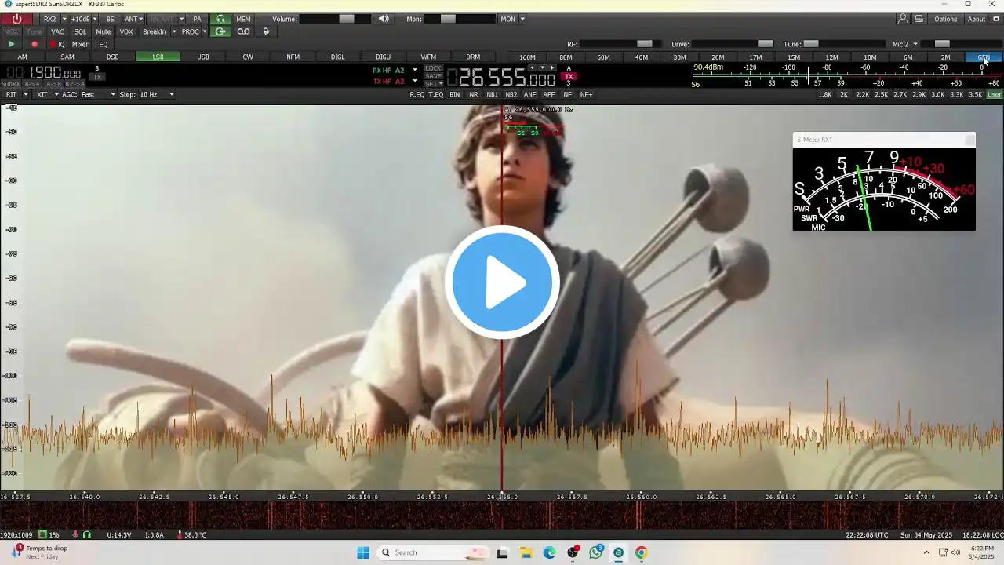Click the green loop arrow icon button

220,31
